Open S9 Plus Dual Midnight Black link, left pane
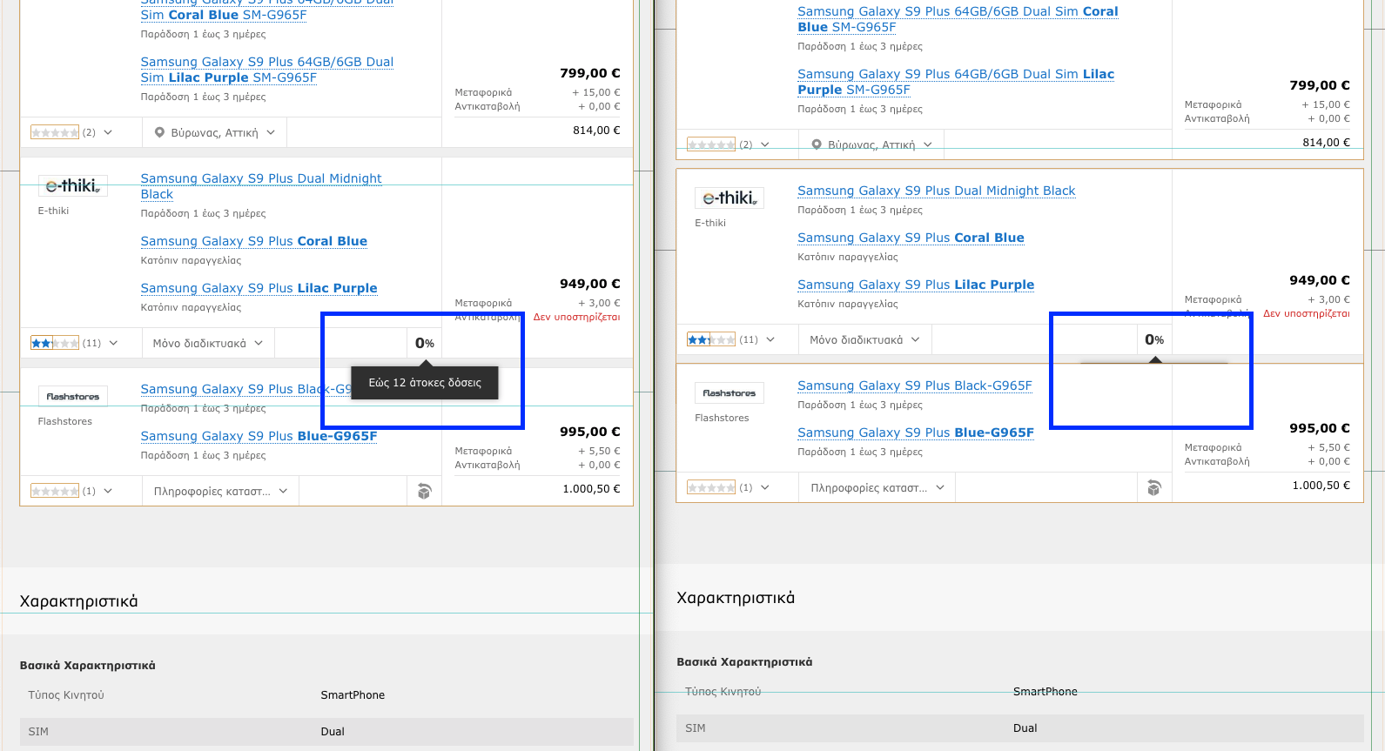This screenshot has width=1385, height=751. (x=261, y=186)
